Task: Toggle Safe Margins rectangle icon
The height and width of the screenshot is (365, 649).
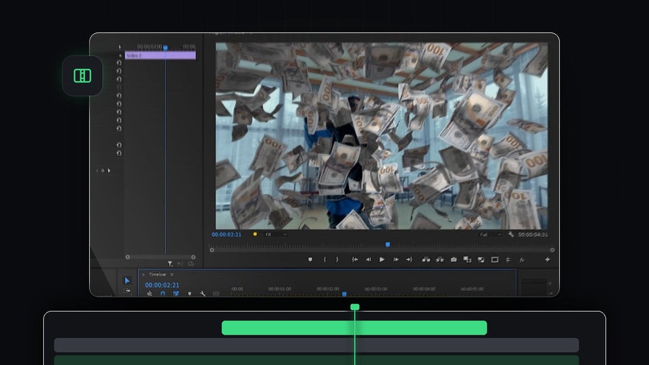Action: point(495,260)
